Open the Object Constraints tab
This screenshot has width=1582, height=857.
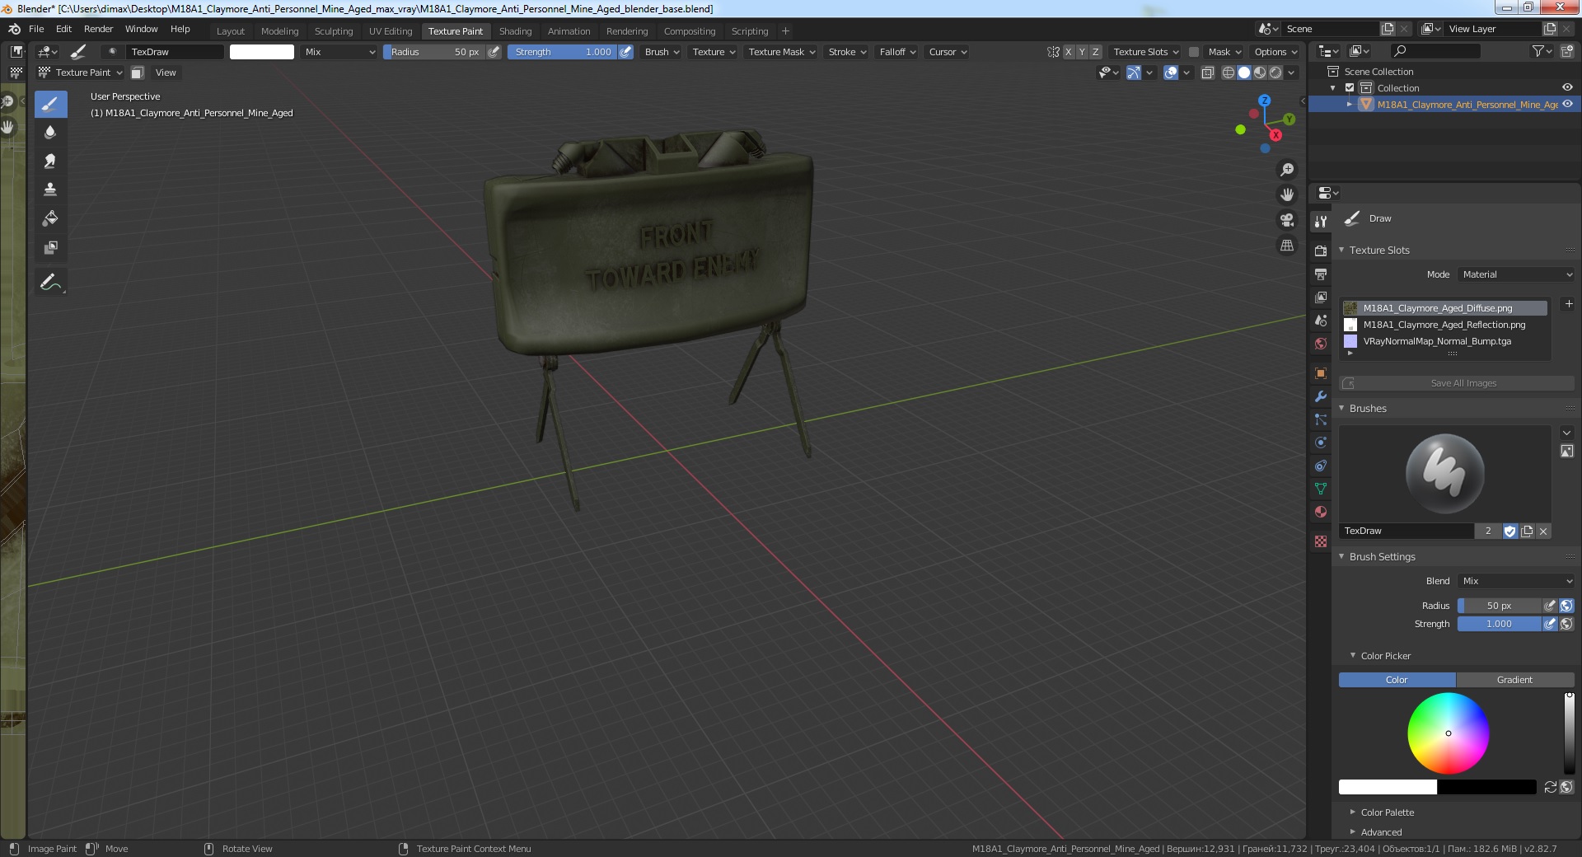(1321, 466)
